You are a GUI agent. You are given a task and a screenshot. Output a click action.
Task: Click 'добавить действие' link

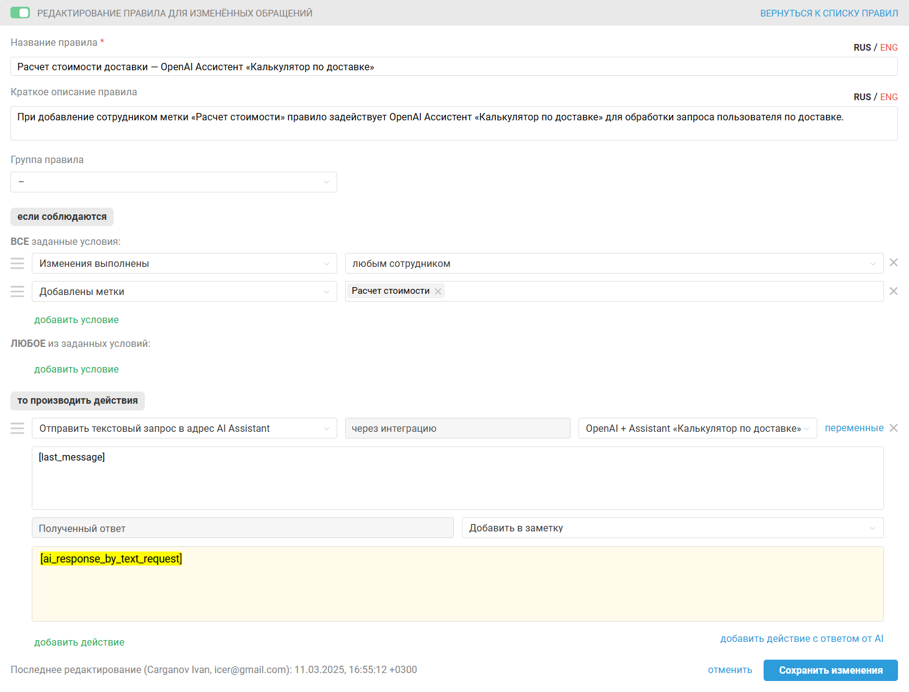click(79, 643)
